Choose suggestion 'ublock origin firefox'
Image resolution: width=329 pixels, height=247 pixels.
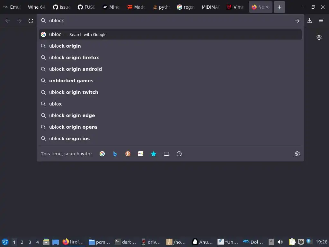point(170,58)
